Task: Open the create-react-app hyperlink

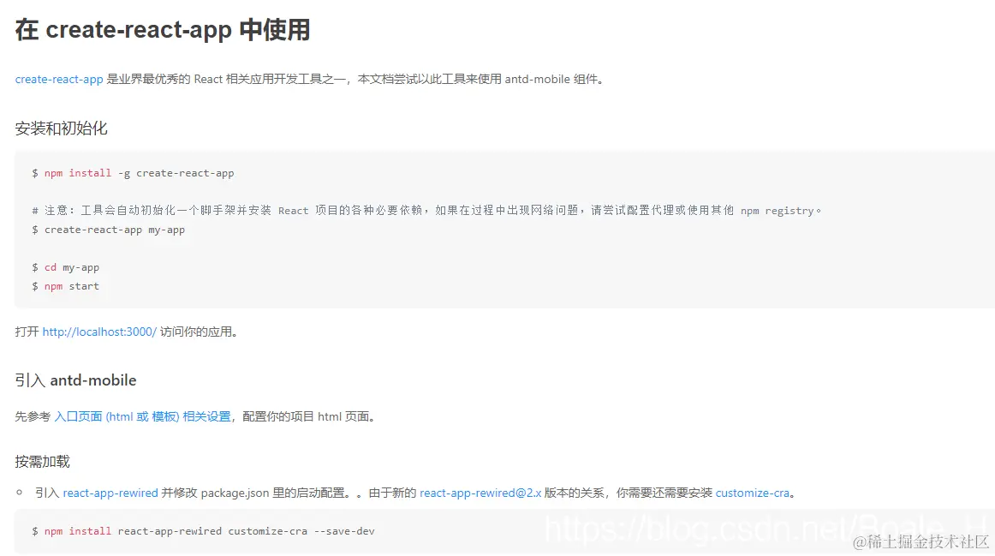Action: click(x=58, y=79)
